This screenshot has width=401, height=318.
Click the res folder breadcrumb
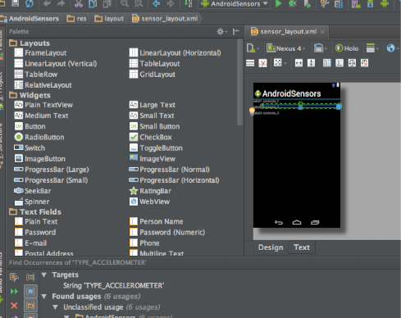77,19
